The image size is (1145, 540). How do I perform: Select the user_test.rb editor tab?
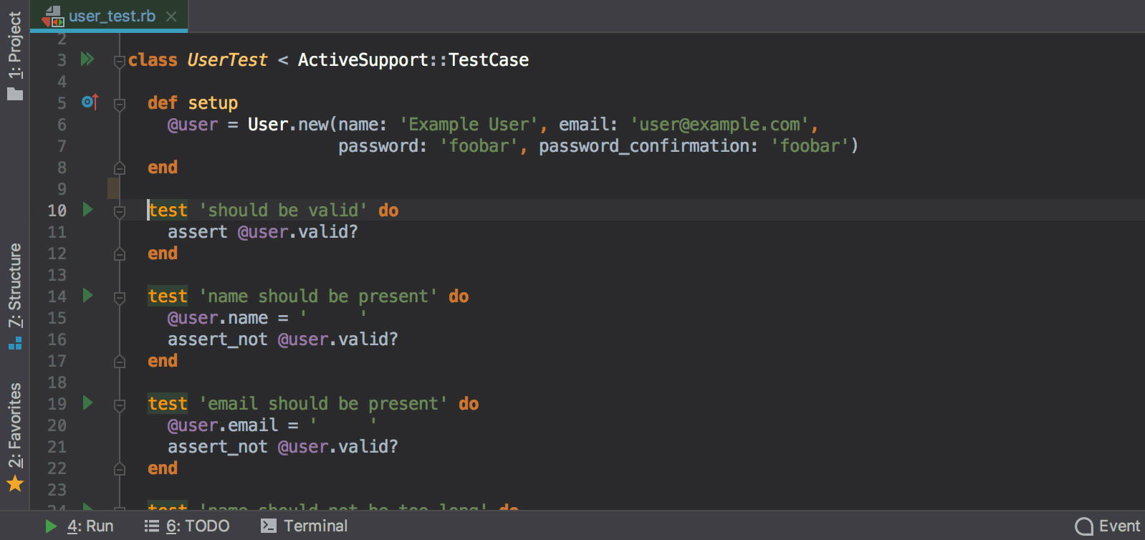coord(111,16)
